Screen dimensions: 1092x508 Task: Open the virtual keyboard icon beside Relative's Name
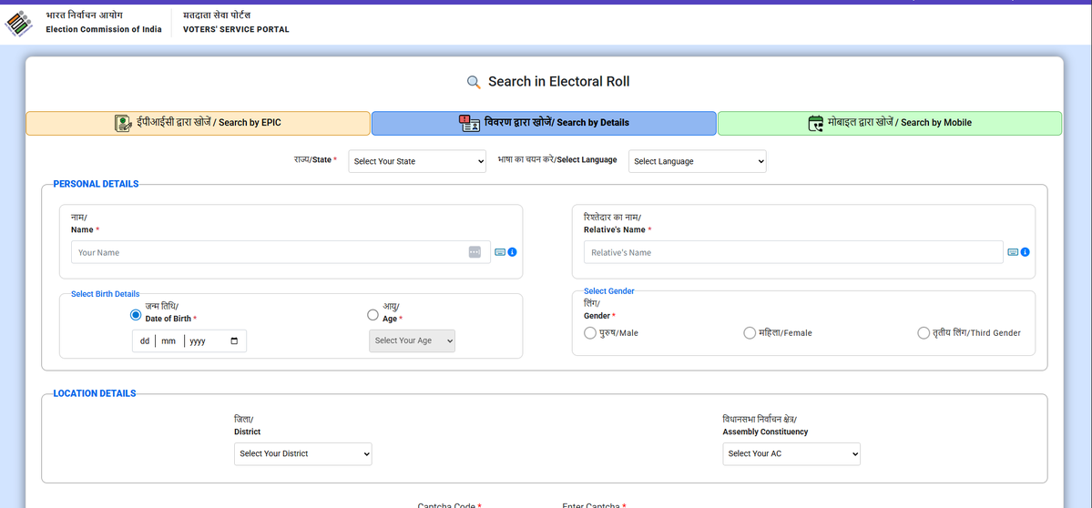point(1013,252)
